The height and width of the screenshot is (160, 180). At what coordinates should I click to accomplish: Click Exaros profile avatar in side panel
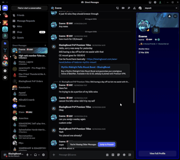(144, 26)
